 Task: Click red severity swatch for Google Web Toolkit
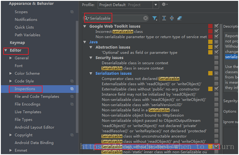click(210, 26)
